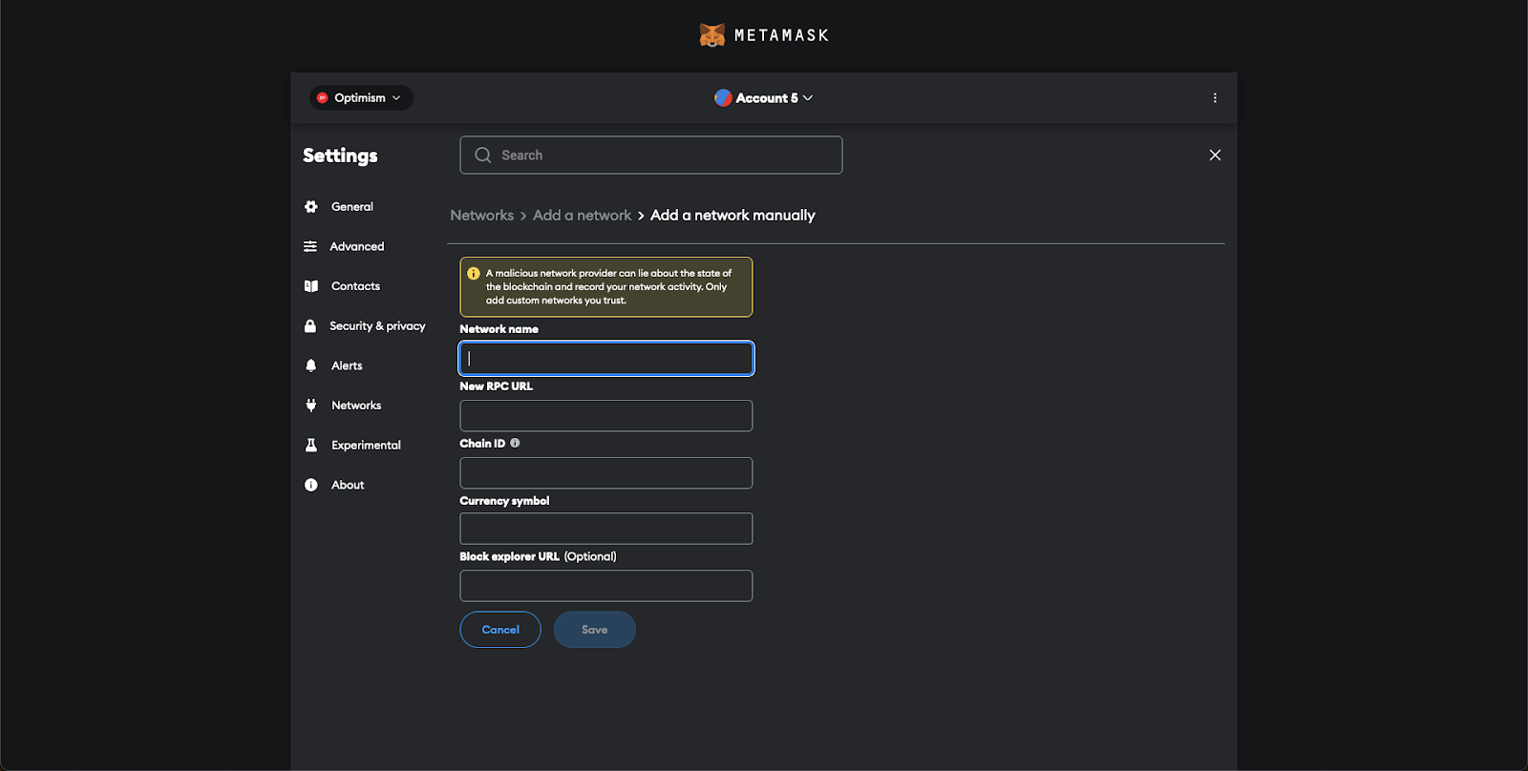Screen dimensions: 1528x771
Task: Click into the Settings search field
Action: [651, 155]
